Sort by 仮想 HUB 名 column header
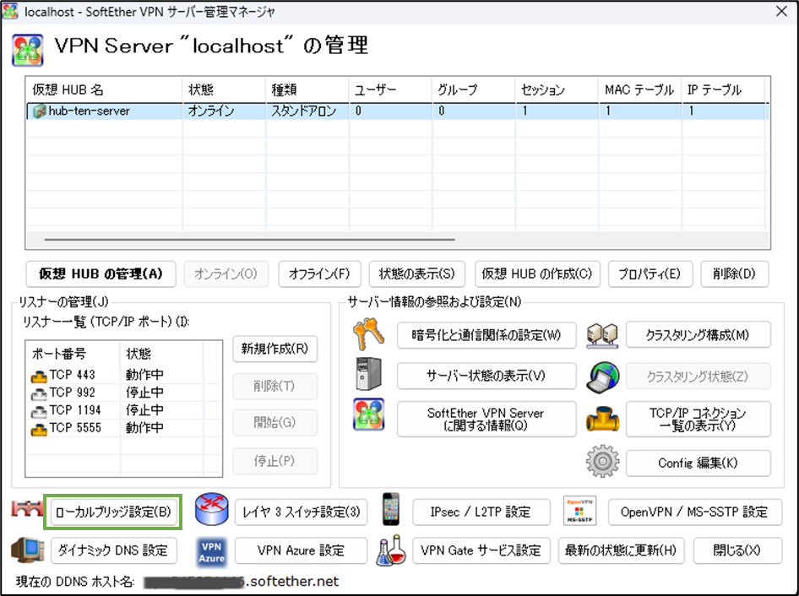 pos(104,89)
